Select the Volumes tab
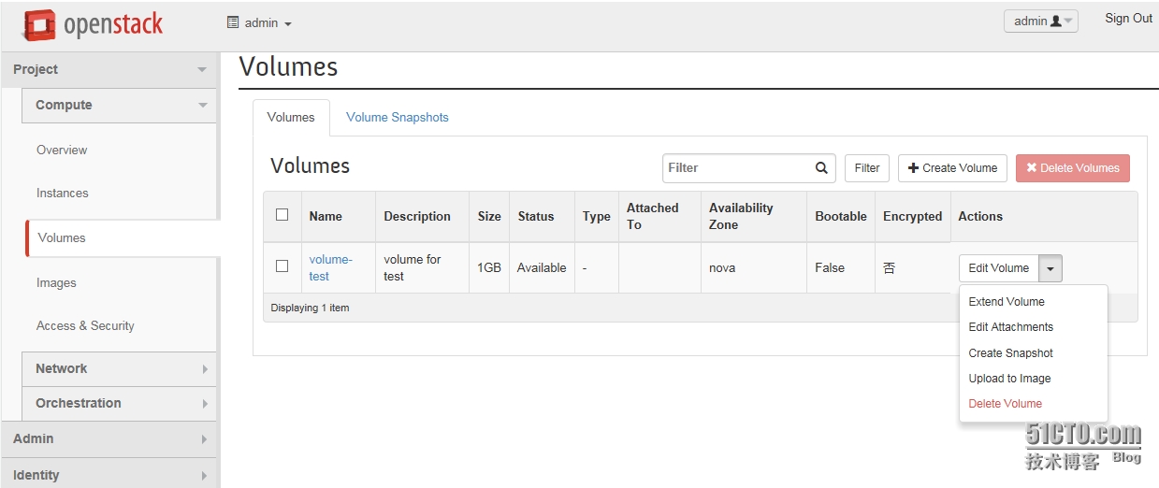 pos(291,118)
